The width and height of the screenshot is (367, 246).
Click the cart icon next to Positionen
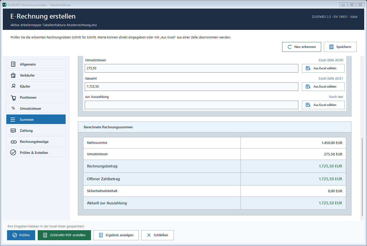(13, 98)
